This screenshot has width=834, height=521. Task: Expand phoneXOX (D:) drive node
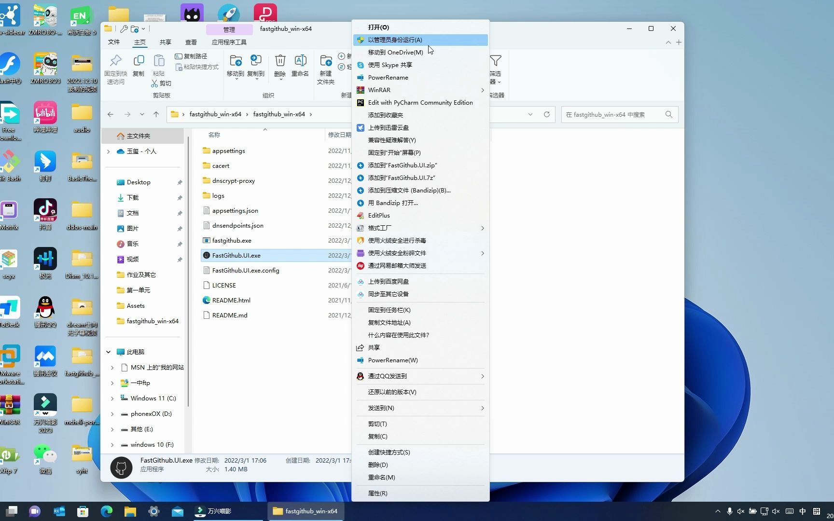click(112, 414)
